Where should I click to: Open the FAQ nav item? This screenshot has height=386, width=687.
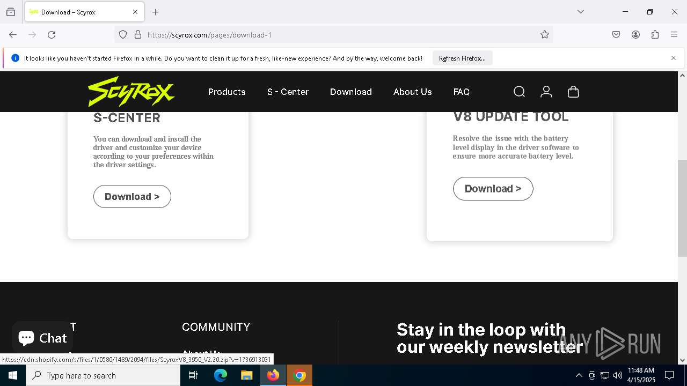pos(462,92)
